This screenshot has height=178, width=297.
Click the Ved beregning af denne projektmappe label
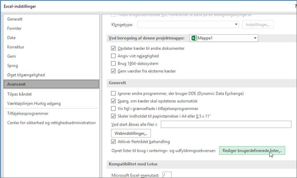click(146, 38)
